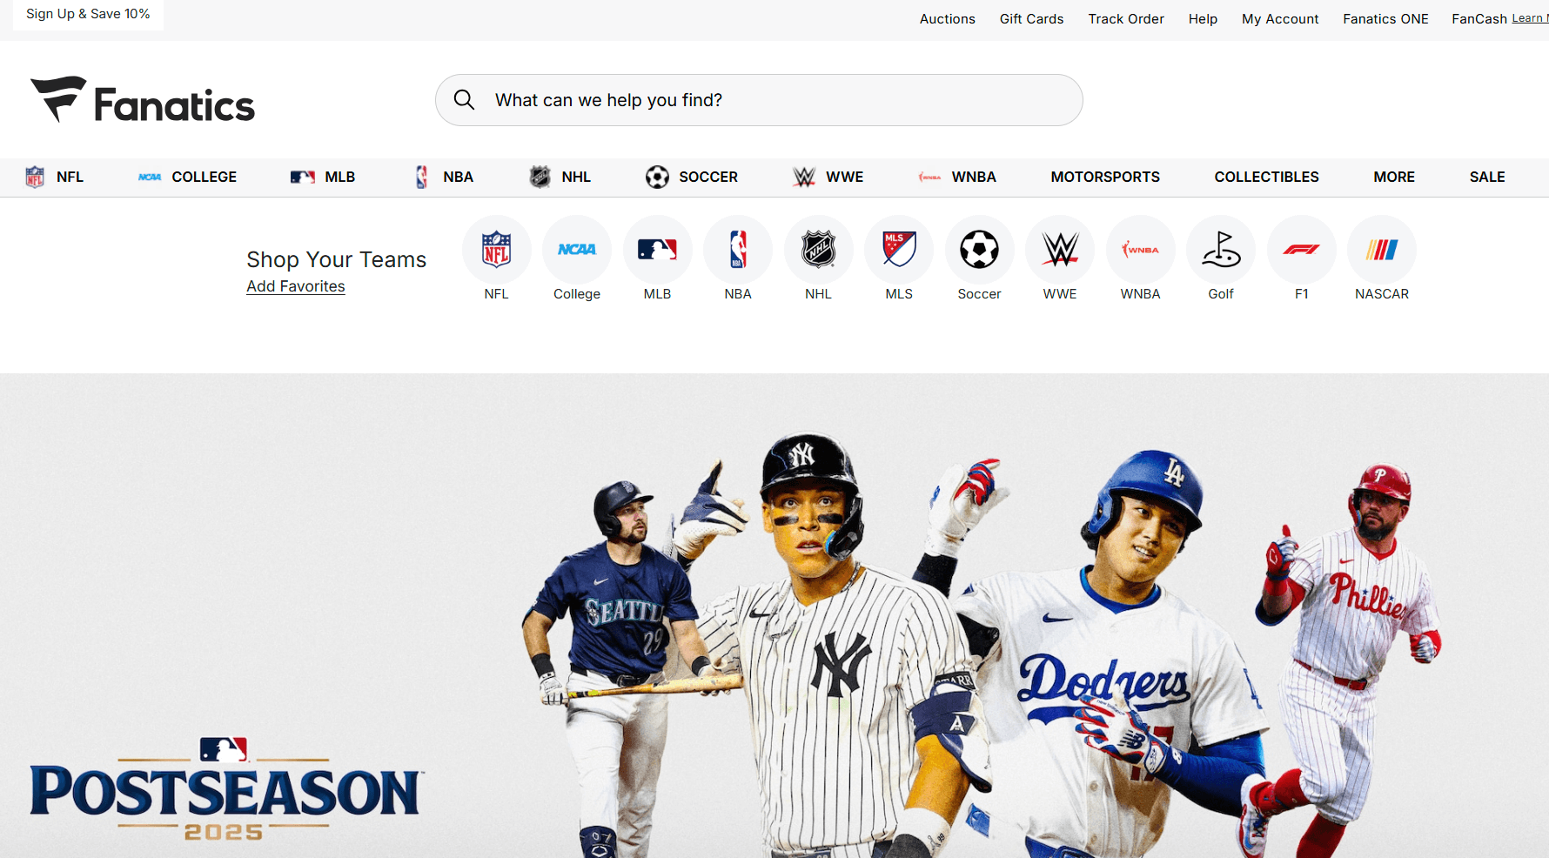Screen dimensions: 1549x858
Task: Select the MLS crest icon
Action: click(x=899, y=250)
